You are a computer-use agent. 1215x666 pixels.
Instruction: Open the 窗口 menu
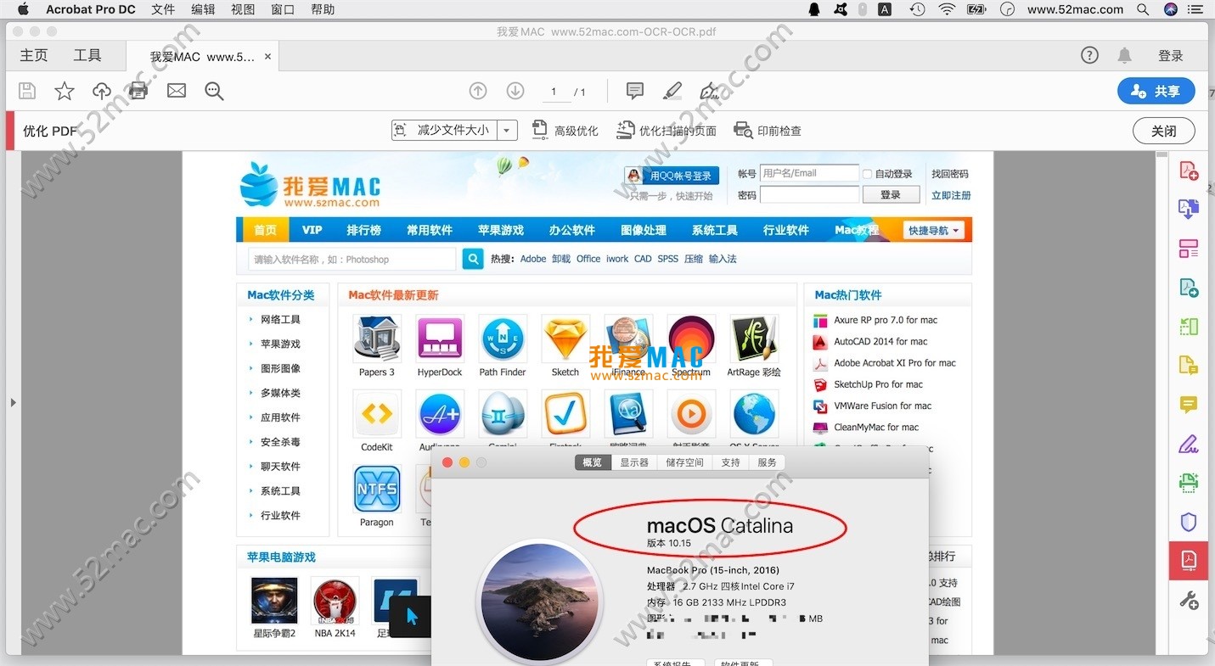[x=283, y=9]
